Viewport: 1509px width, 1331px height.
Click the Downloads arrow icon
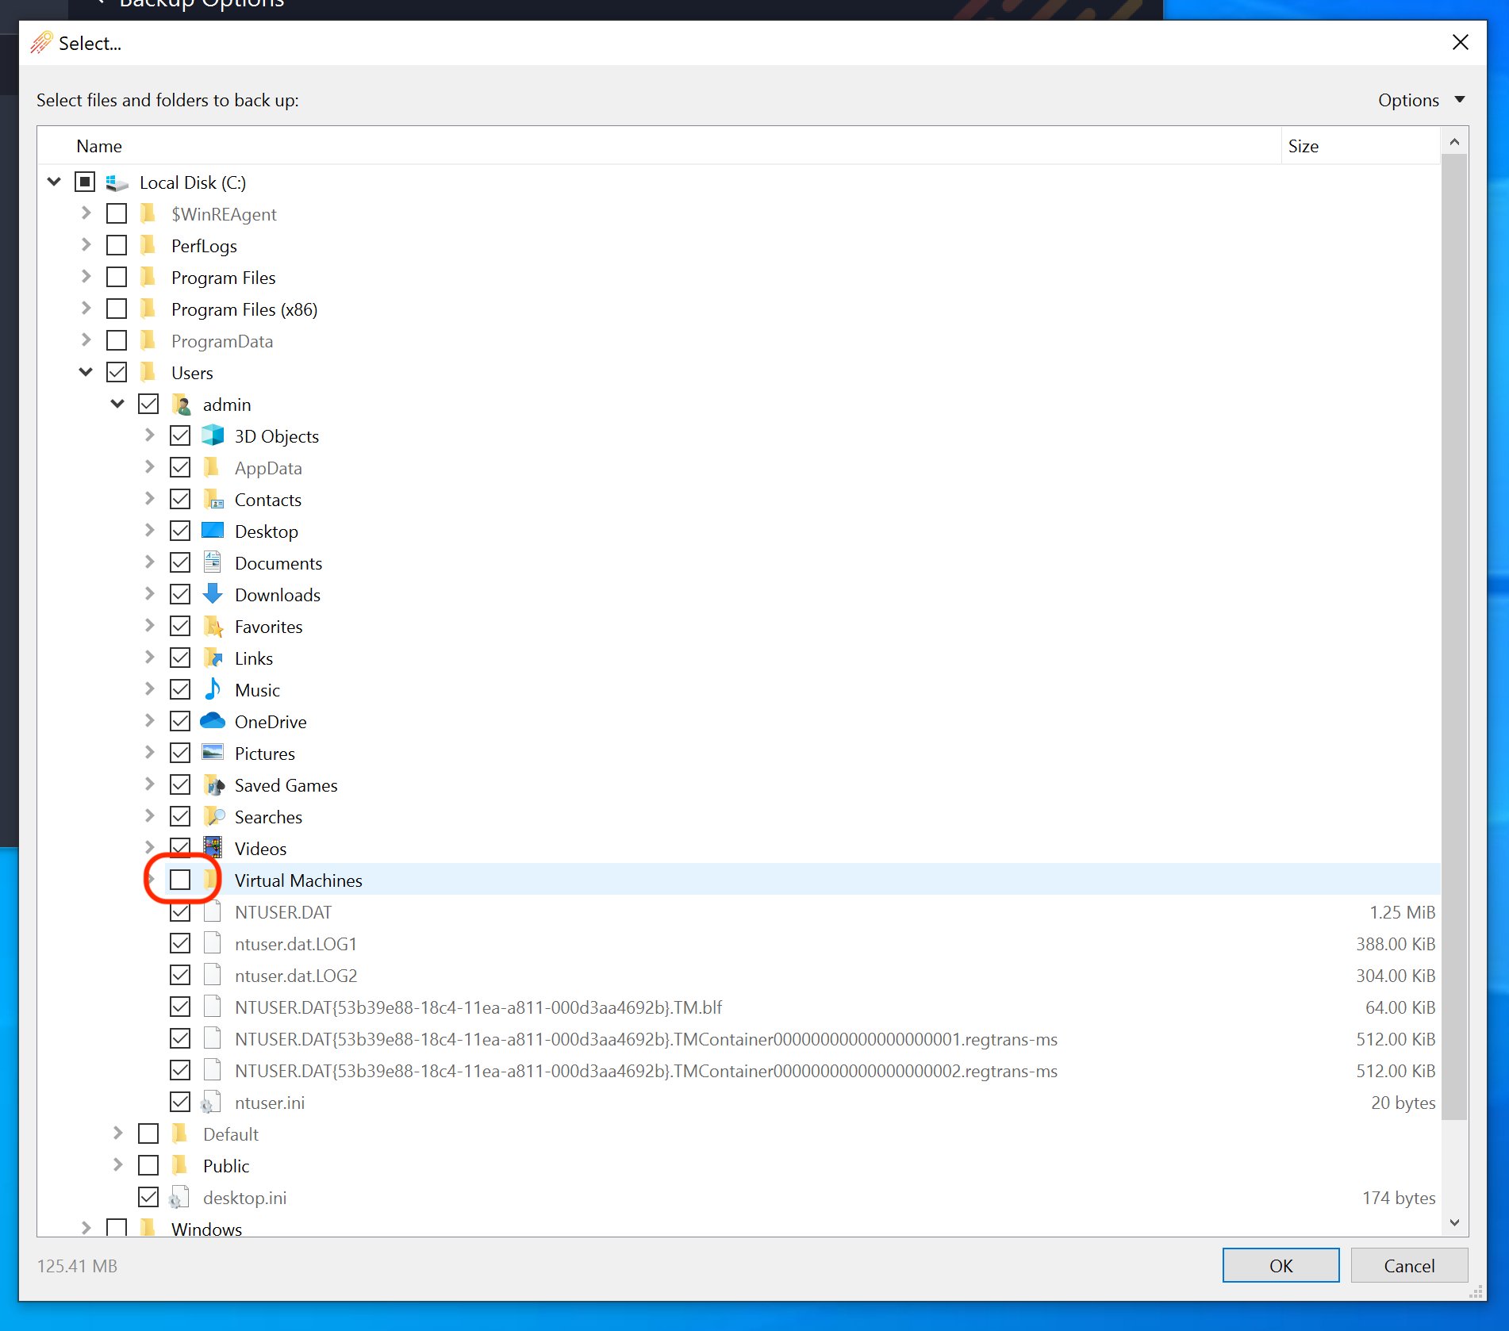pos(213,594)
